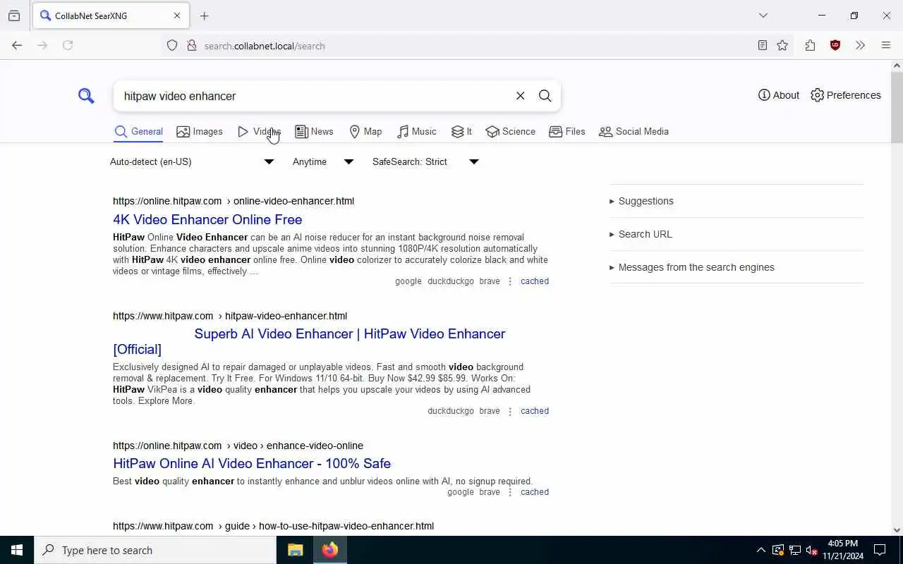The width and height of the screenshot is (903, 564).
Task: Open Firefox View icon in the tab bar
Action: pyautogui.click(x=14, y=16)
